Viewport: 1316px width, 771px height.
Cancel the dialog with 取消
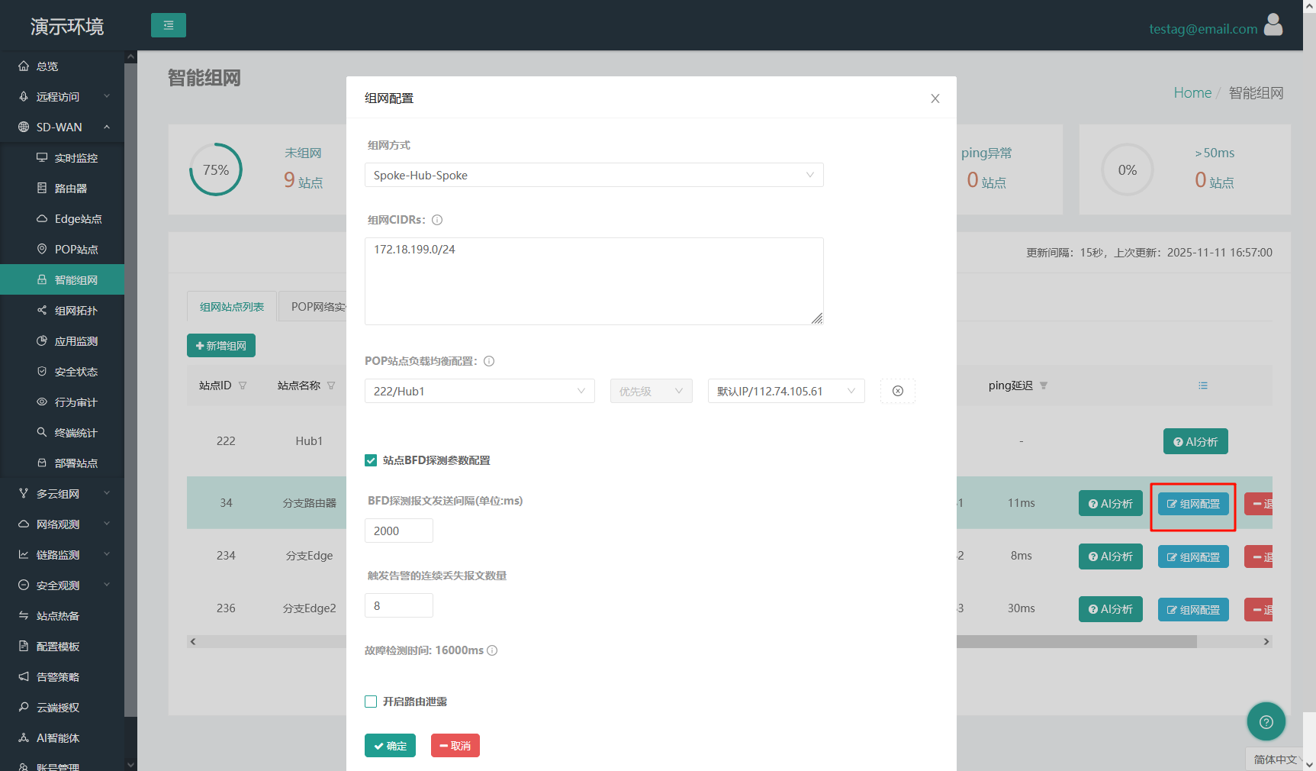click(x=455, y=746)
